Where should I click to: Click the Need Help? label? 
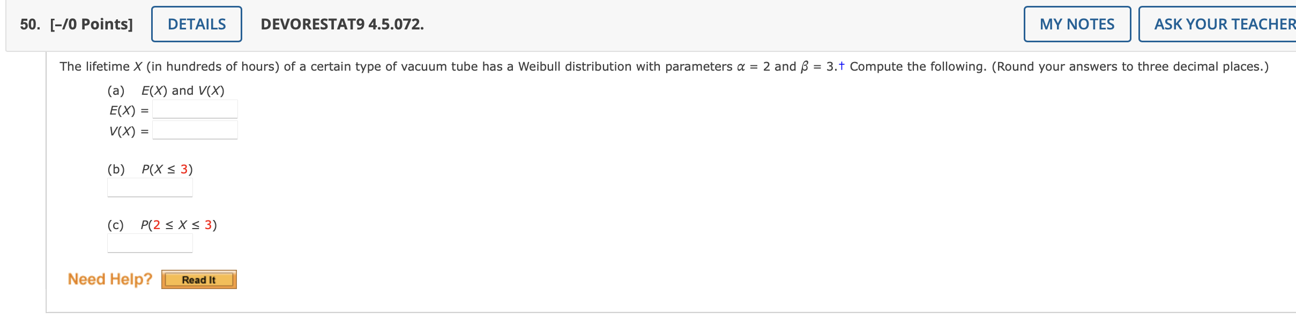109,278
